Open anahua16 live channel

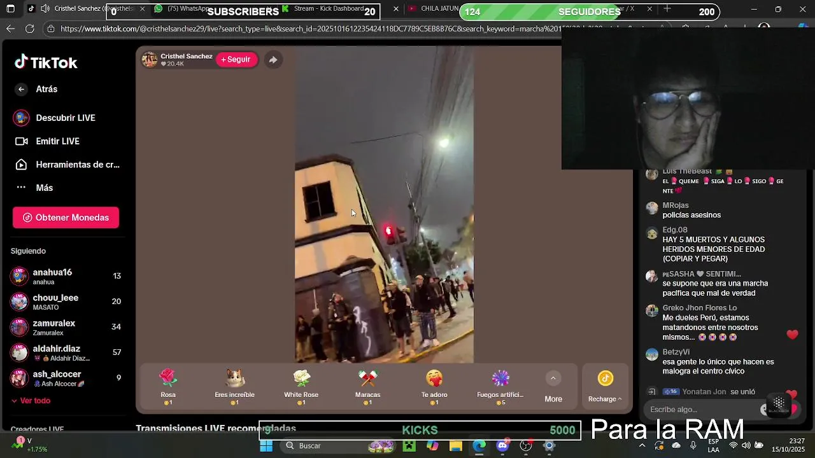66,276
